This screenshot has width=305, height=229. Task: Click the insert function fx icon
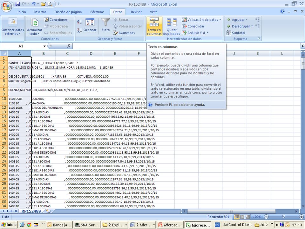[x=69, y=46]
